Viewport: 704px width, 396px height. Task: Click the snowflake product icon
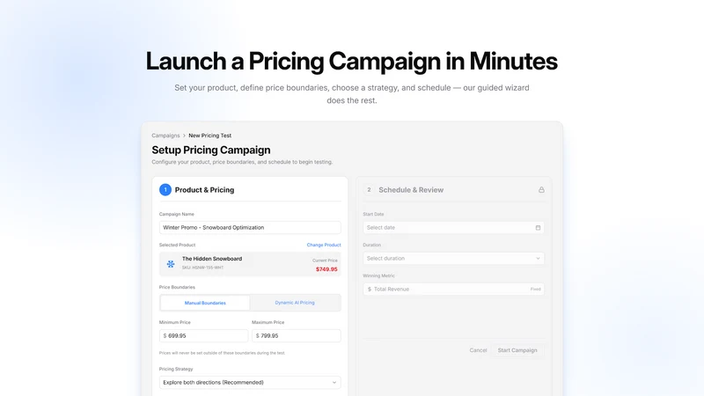coord(171,264)
